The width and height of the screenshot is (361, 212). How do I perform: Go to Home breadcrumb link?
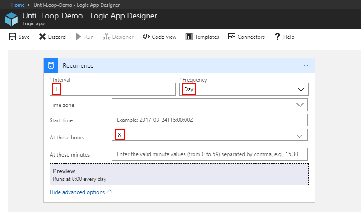18,4
